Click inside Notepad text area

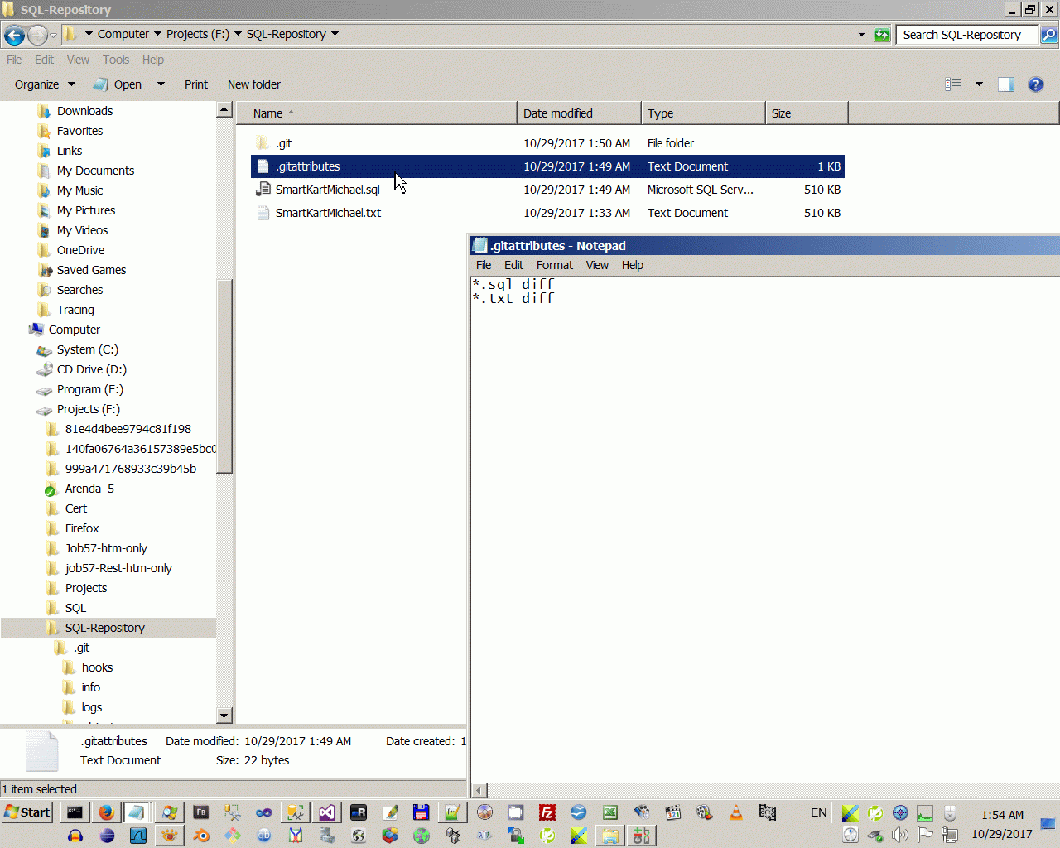coord(765,530)
